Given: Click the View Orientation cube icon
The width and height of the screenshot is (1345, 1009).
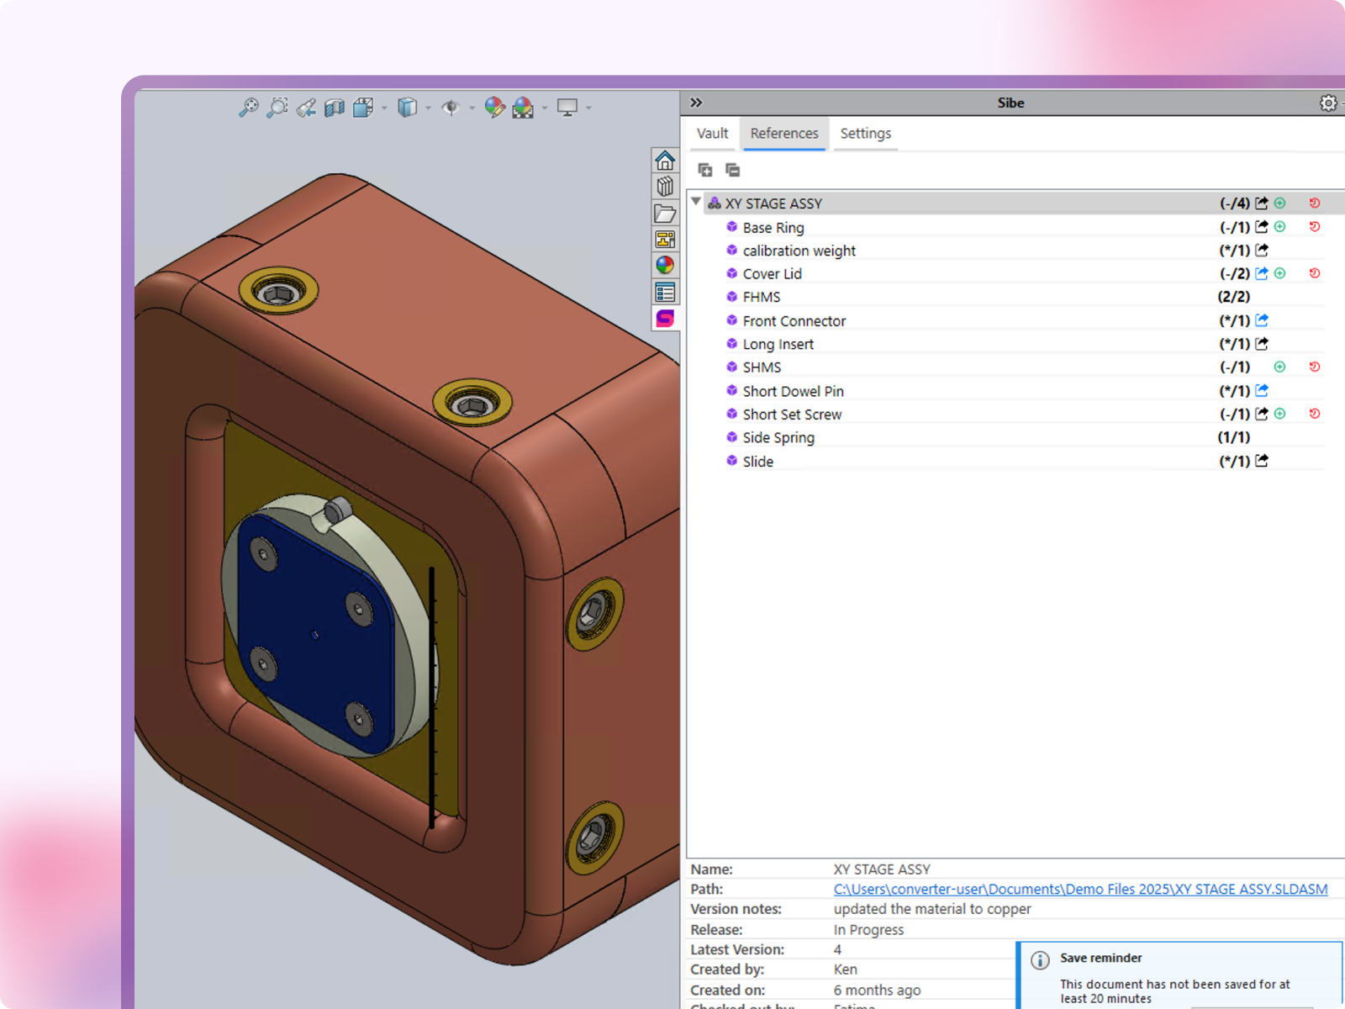Looking at the screenshot, I should click(363, 108).
